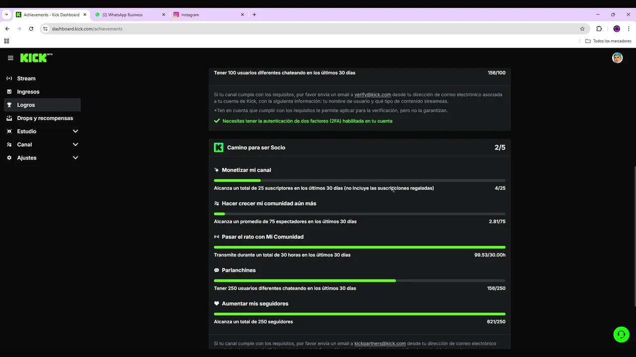Open the Chrome tab search dropdown
The width and height of the screenshot is (636, 357).
click(6, 15)
